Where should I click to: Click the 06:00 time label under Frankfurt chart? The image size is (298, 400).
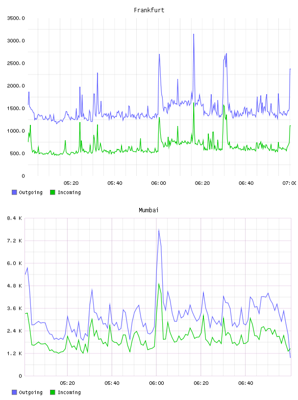pyautogui.click(x=158, y=183)
